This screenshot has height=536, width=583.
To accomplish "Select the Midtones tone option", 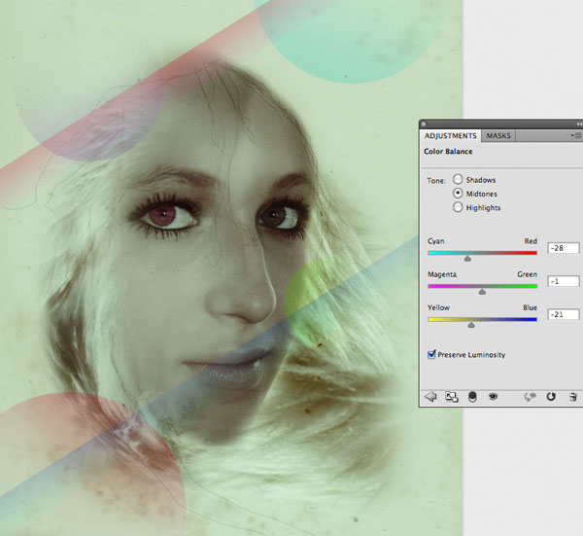I will pos(458,194).
